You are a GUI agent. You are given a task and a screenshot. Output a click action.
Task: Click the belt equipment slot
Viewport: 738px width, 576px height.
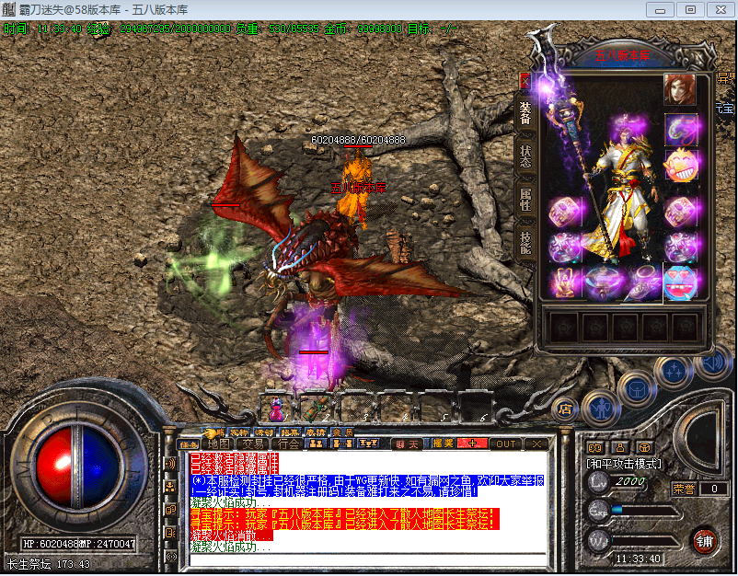tap(605, 282)
